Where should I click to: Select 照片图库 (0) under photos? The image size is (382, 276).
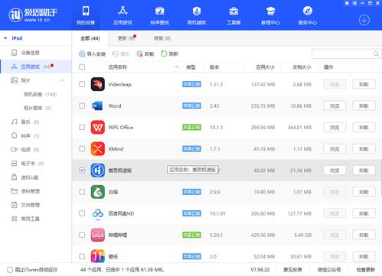[38, 108]
